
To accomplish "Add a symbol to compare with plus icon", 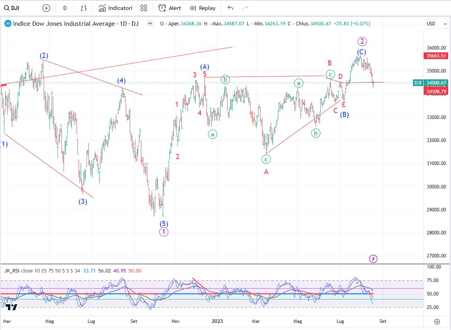I will coord(46,8).
